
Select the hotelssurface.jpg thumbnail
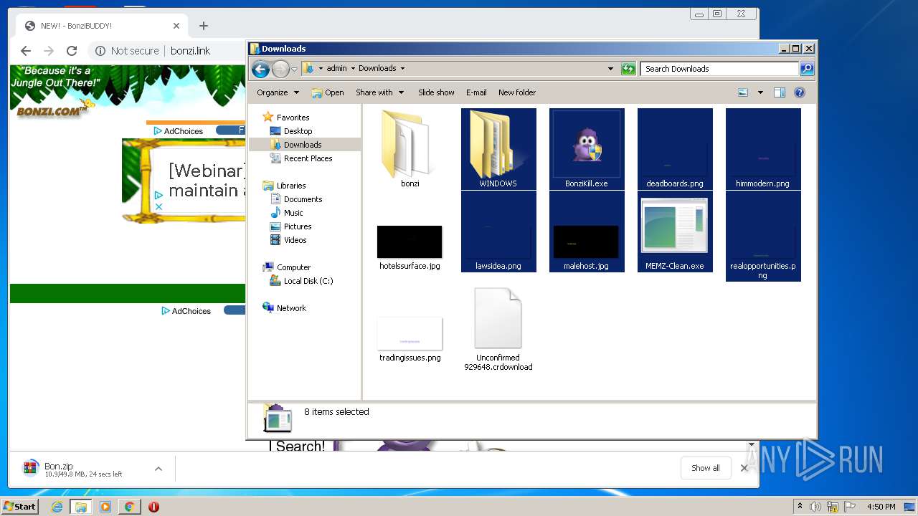pyautogui.click(x=410, y=242)
